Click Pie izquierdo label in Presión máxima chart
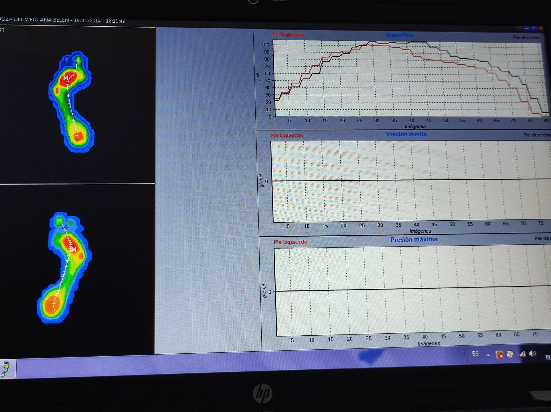 [290, 242]
